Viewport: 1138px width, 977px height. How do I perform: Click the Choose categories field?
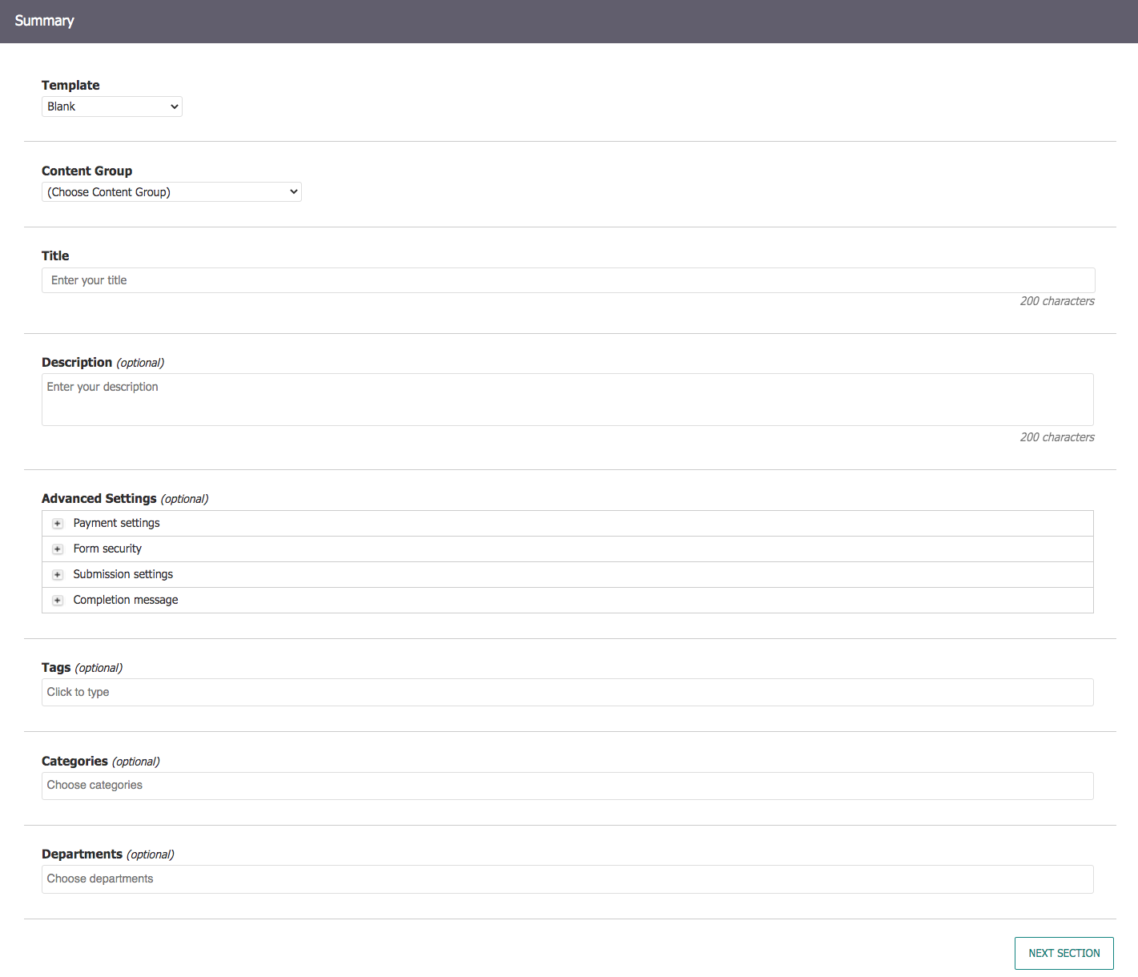(x=567, y=786)
